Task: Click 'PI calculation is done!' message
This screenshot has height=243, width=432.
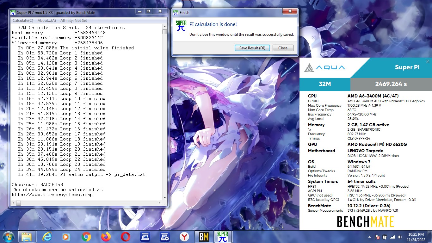Action: (213, 24)
